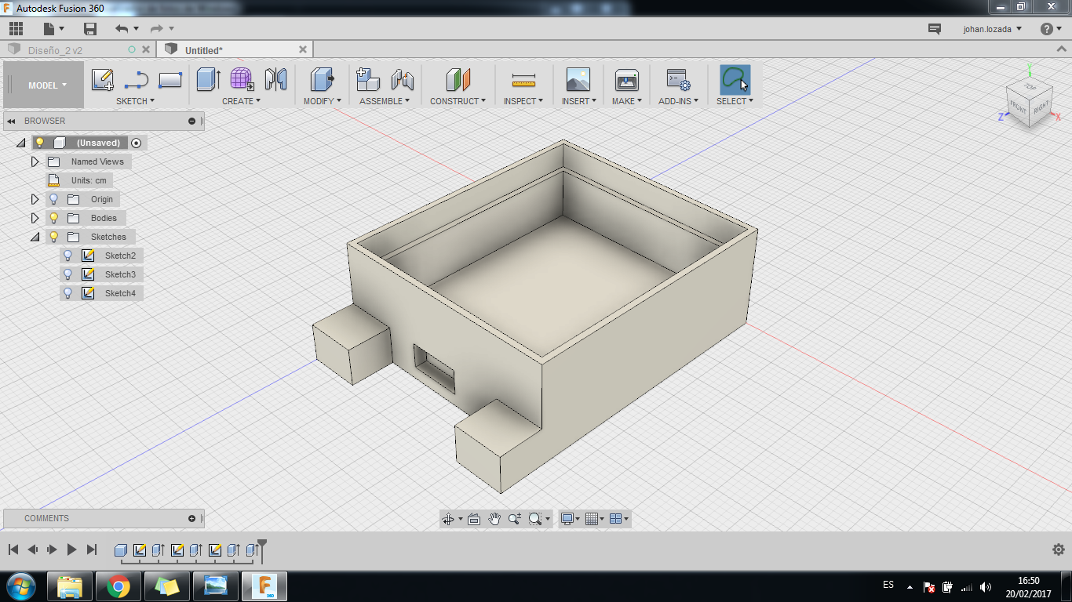Toggle visibility bulb of Sketch3
The width and height of the screenshot is (1072, 602).
[67, 274]
